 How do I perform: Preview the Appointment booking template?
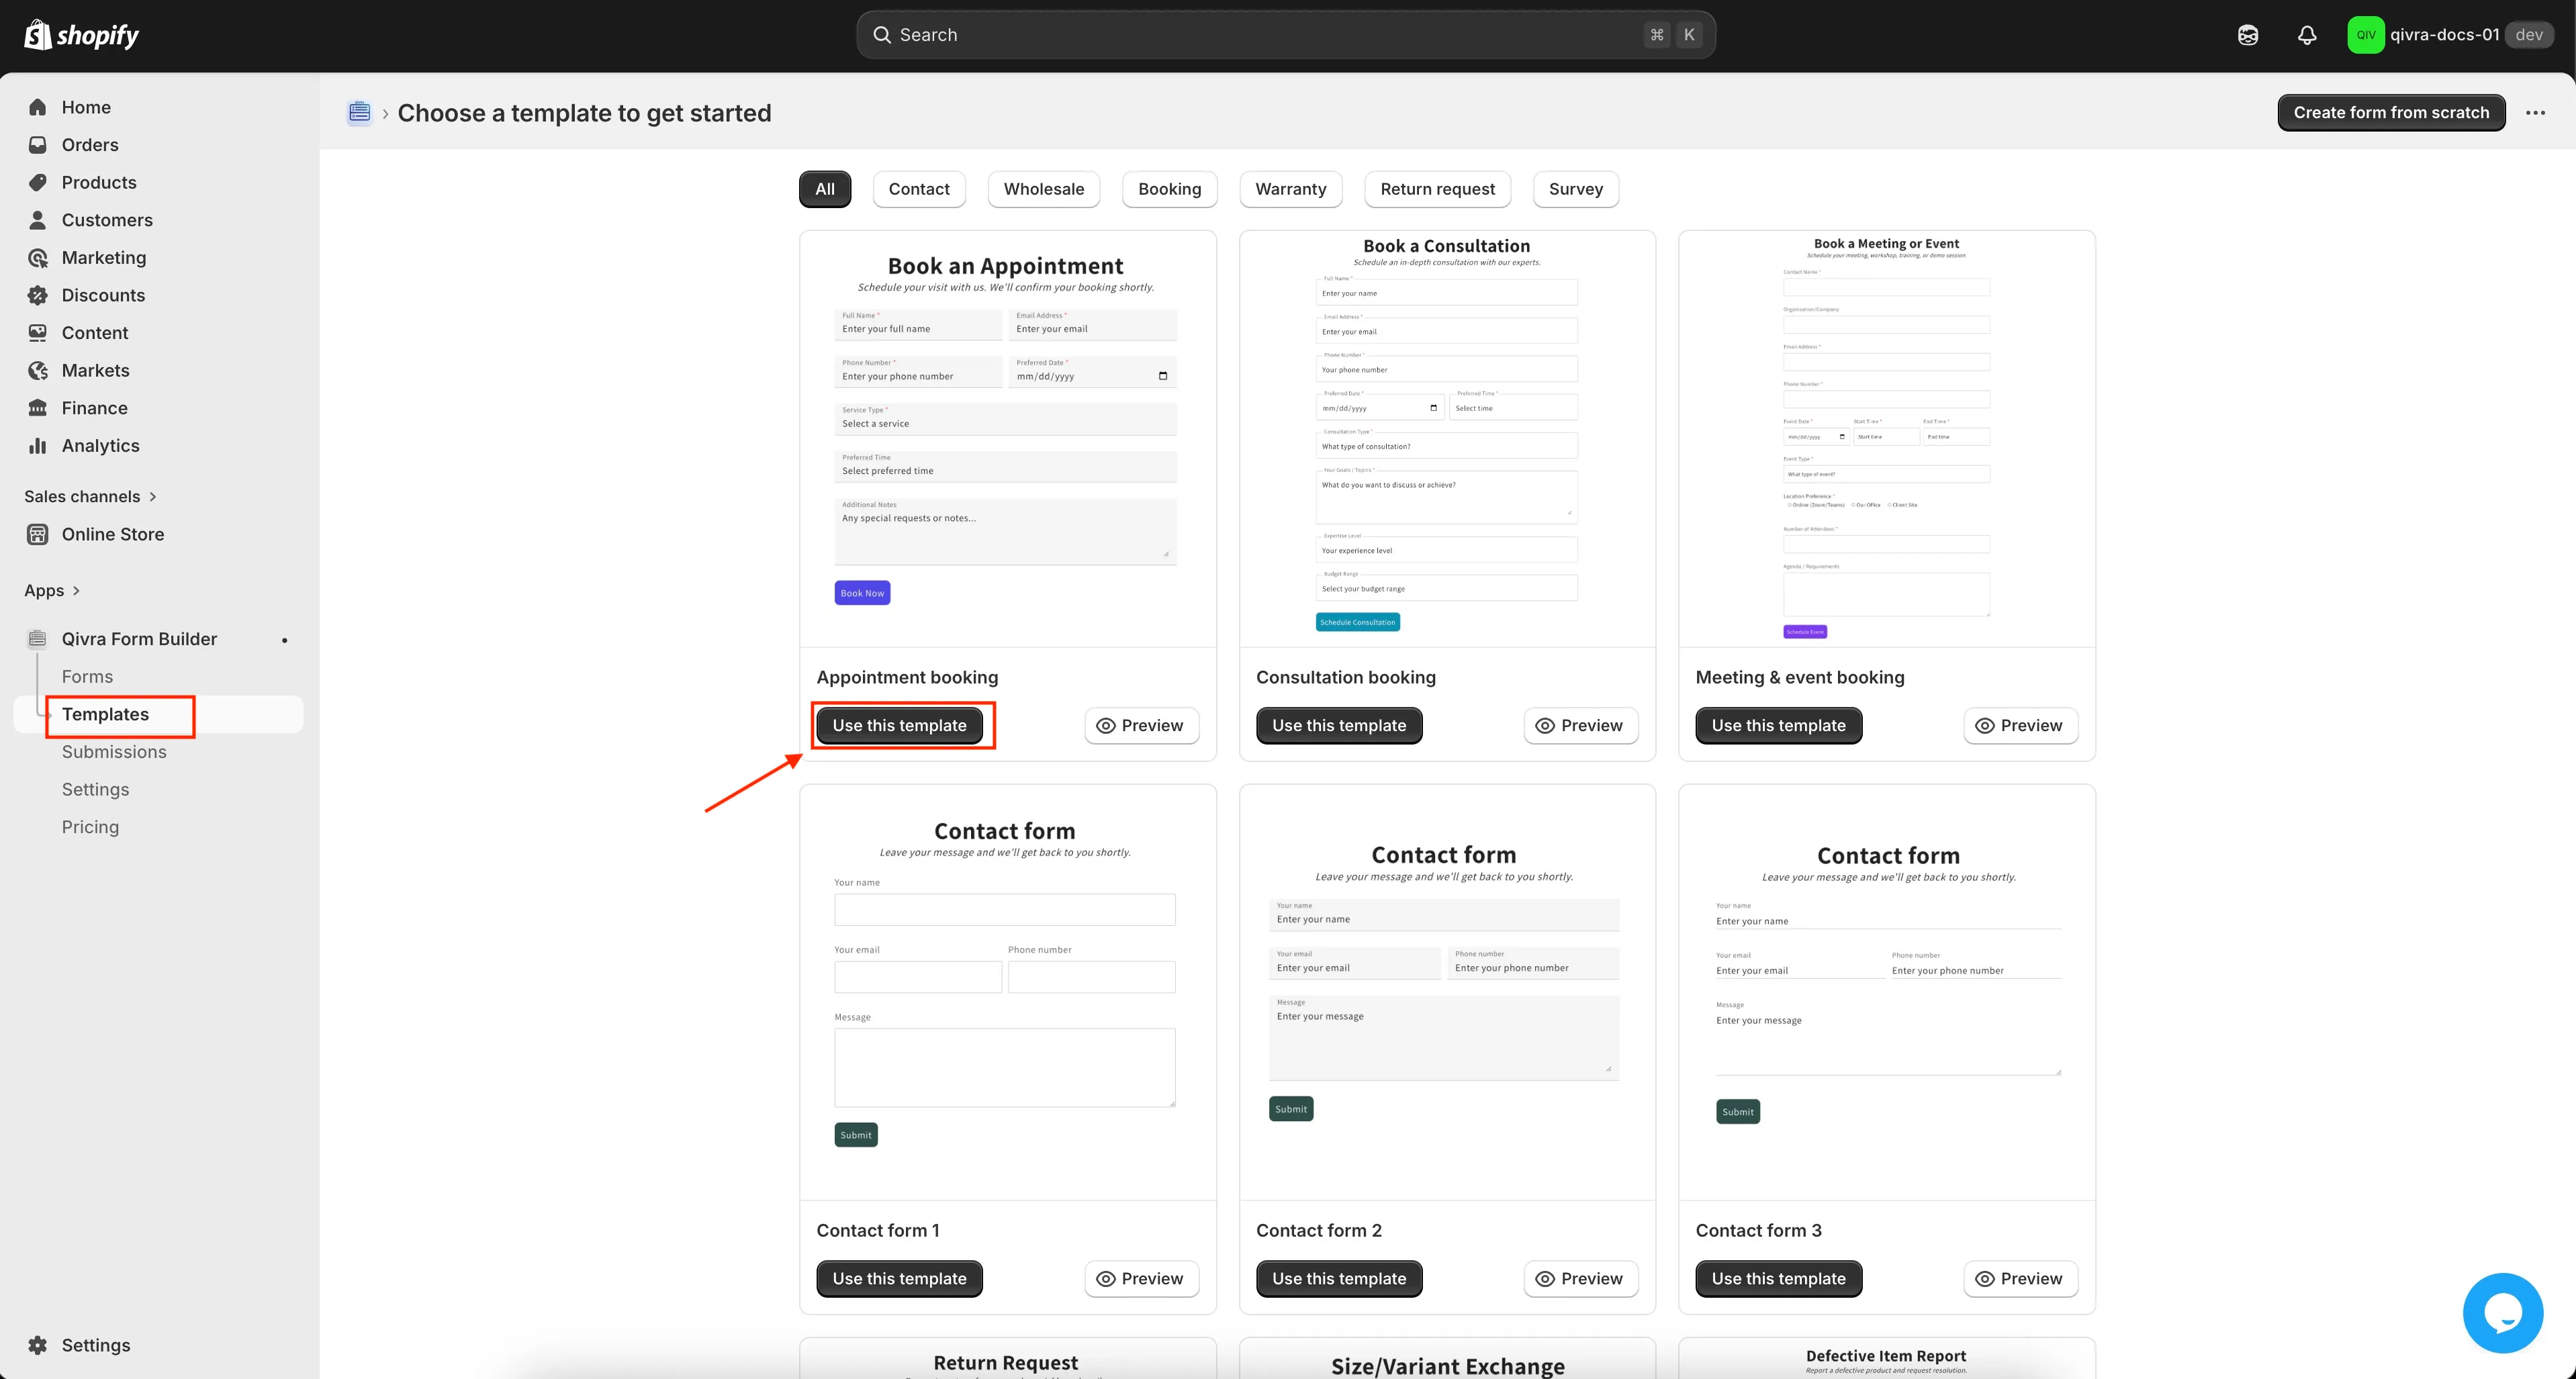1141,725
